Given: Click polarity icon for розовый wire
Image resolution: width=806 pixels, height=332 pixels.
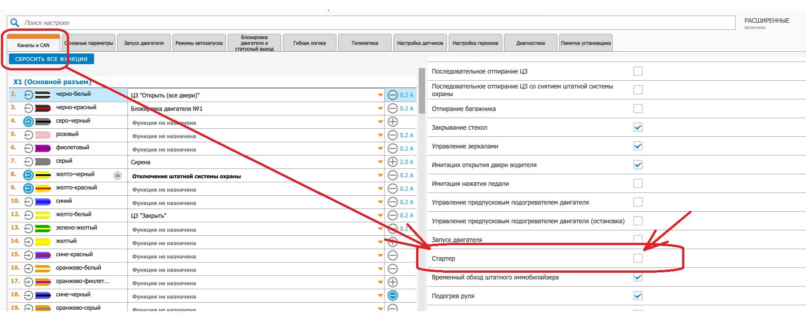Looking at the screenshot, I should [x=29, y=135].
